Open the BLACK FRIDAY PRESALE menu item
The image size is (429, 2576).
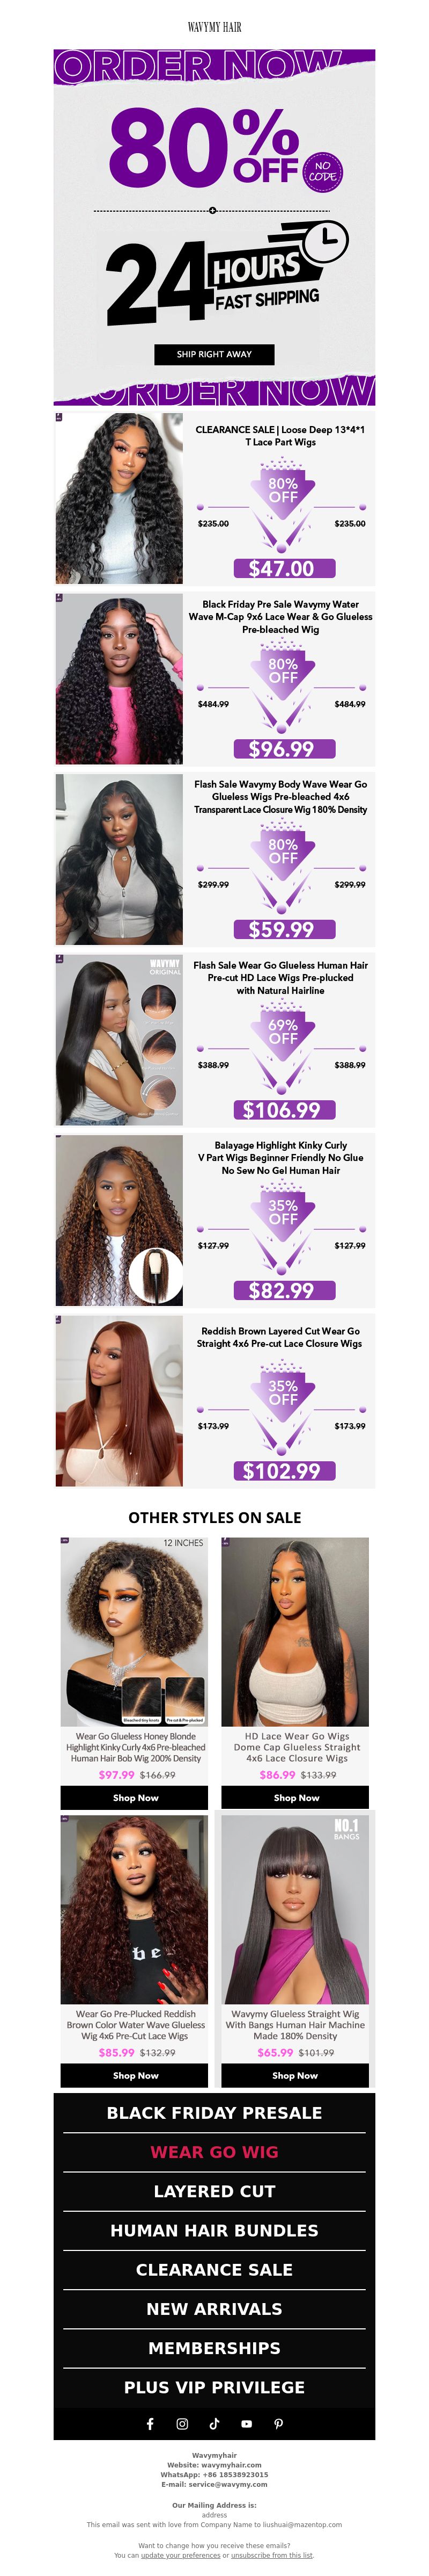[214, 2141]
